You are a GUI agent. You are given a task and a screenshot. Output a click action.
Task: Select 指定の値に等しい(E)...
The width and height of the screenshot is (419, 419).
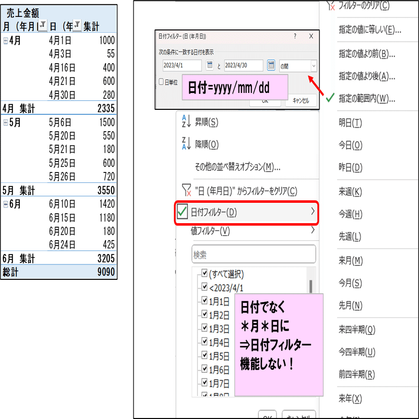(x=370, y=30)
